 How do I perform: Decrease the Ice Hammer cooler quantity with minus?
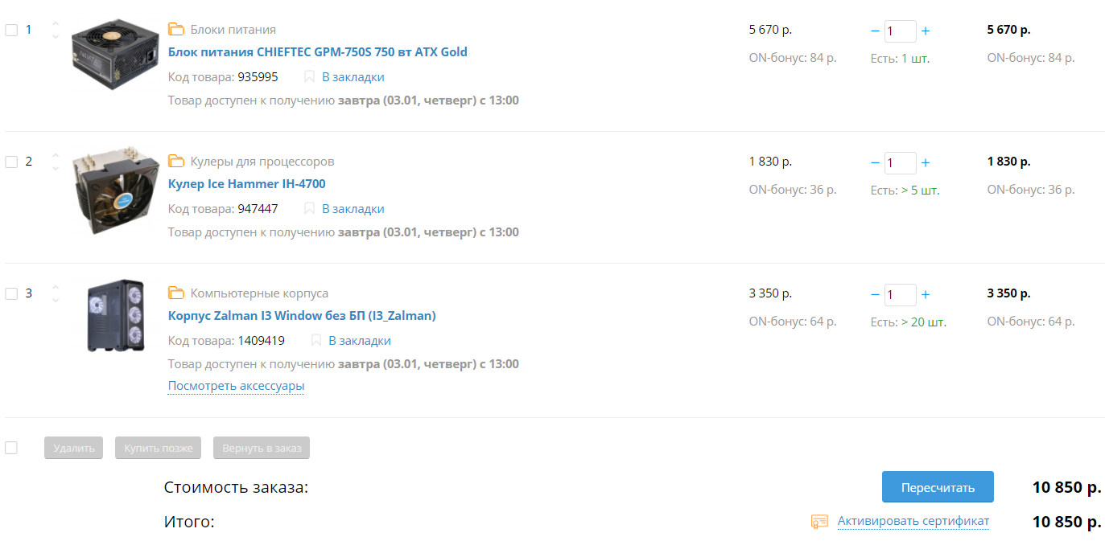(x=876, y=163)
